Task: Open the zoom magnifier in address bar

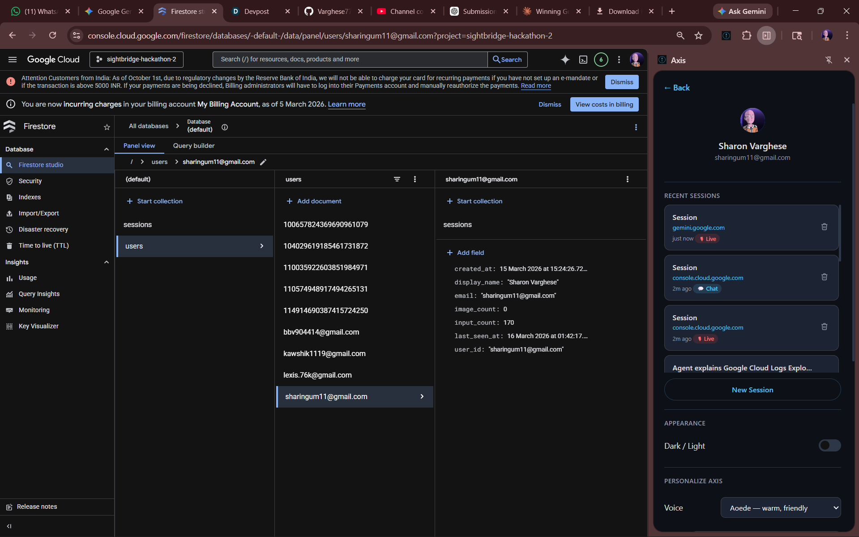Action: [x=680, y=35]
